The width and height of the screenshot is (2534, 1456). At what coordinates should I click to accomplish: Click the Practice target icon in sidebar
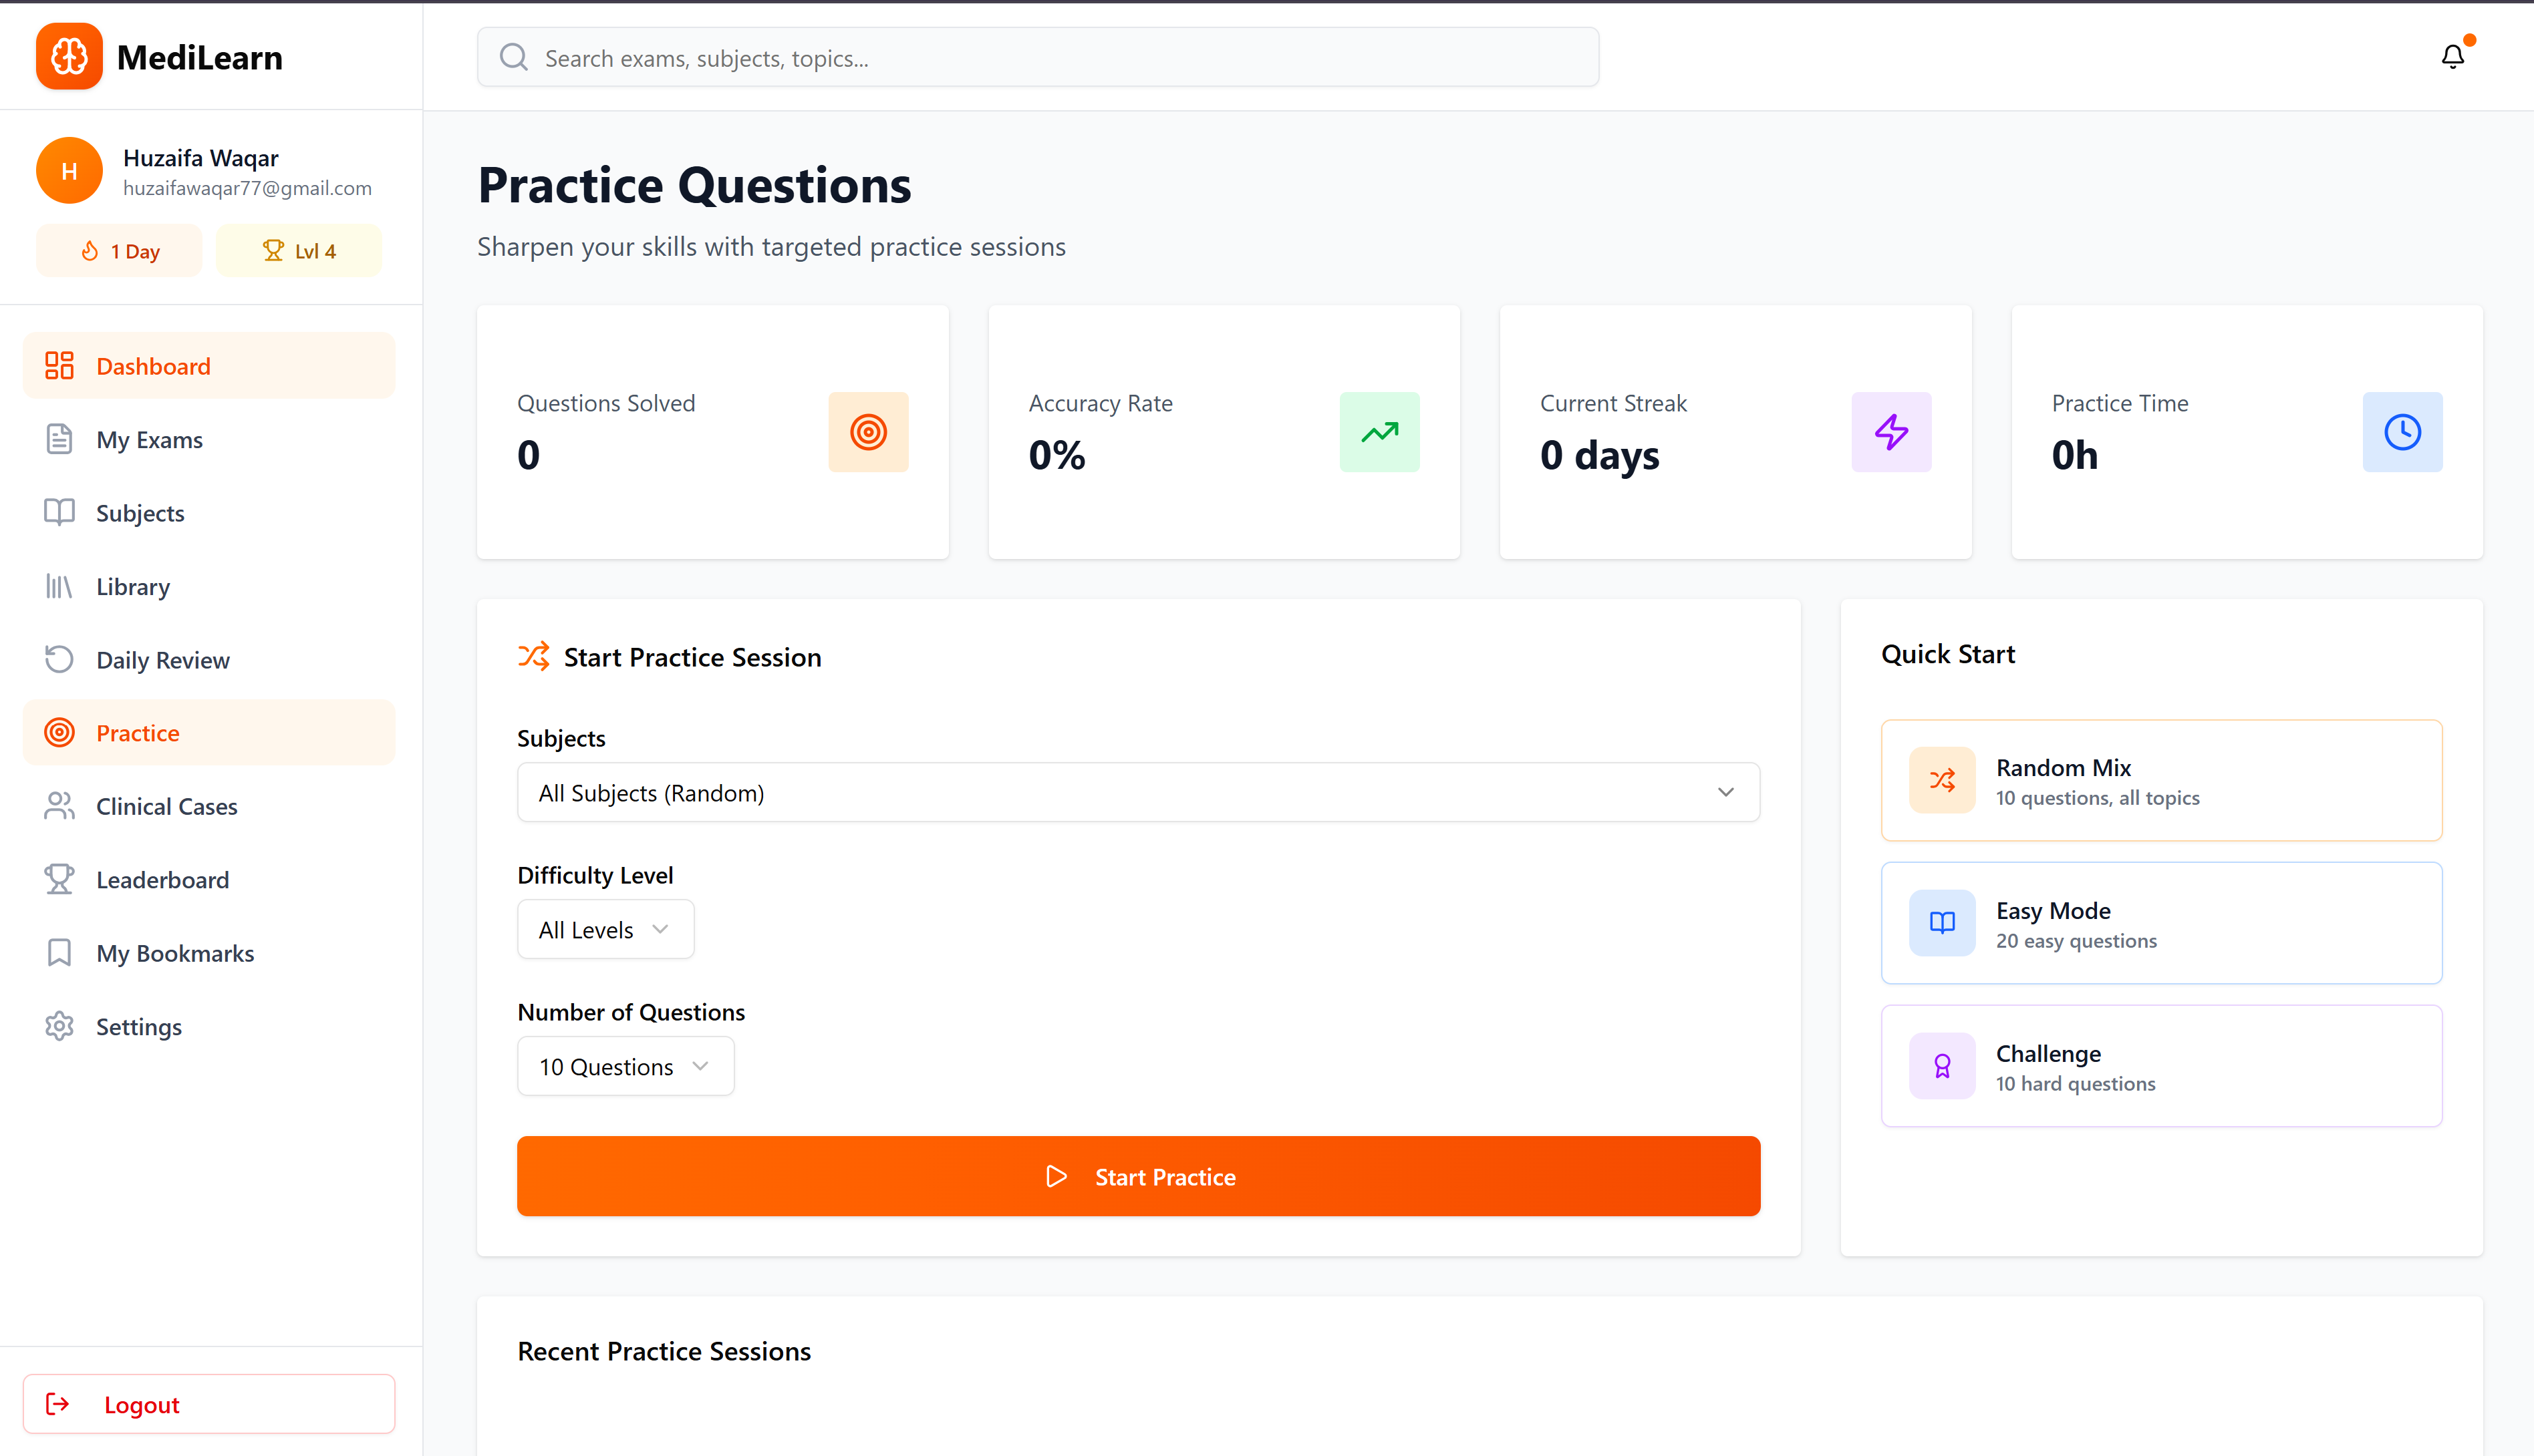point(59,732)
